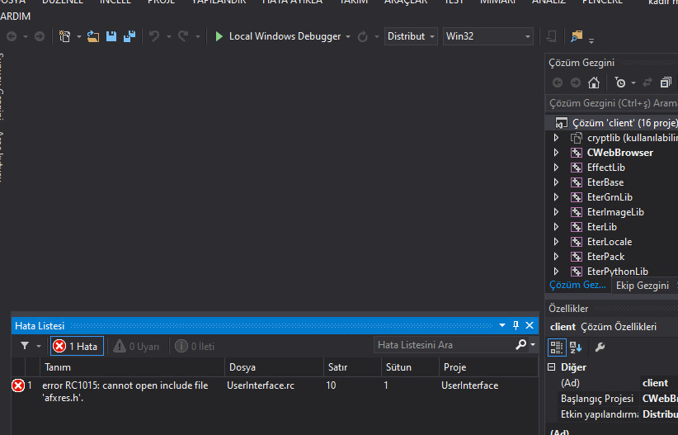Open the Hata Listesini Ara search options dropdown
678x435 pixels.
click(533, 345)
